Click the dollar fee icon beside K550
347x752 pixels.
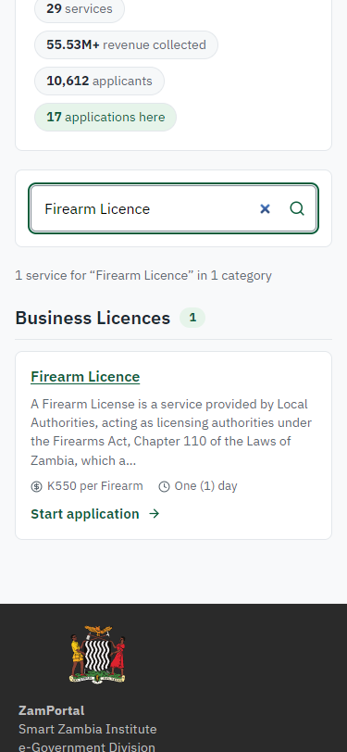click(x=36, y=486)
